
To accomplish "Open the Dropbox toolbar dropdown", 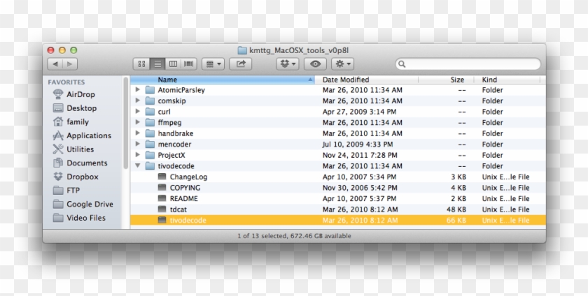I will tap(288, 64).
